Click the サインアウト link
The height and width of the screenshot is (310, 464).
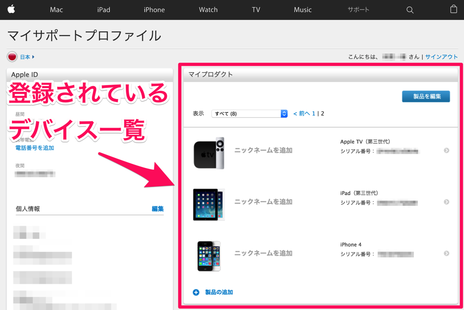(441, 57)
